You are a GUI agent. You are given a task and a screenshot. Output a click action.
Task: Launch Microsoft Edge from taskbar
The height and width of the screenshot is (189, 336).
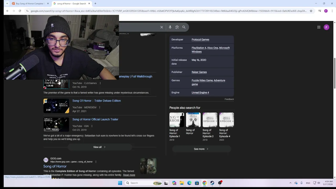(x=189, y=183)
